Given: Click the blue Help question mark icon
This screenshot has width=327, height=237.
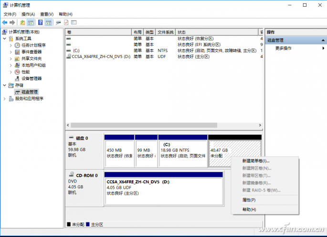Looking at the screenshot, I should point(41,23).
